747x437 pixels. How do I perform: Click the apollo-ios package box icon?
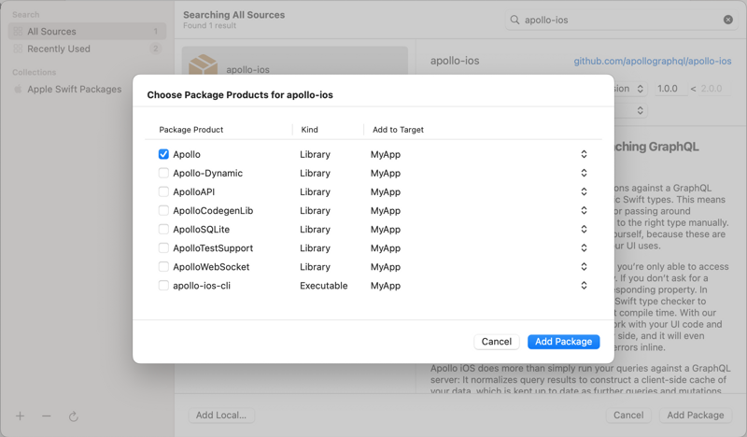click(x=203, y=66)
